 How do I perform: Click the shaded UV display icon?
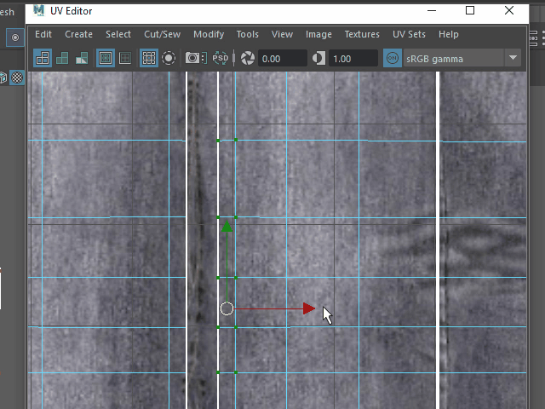pos(62,58)
